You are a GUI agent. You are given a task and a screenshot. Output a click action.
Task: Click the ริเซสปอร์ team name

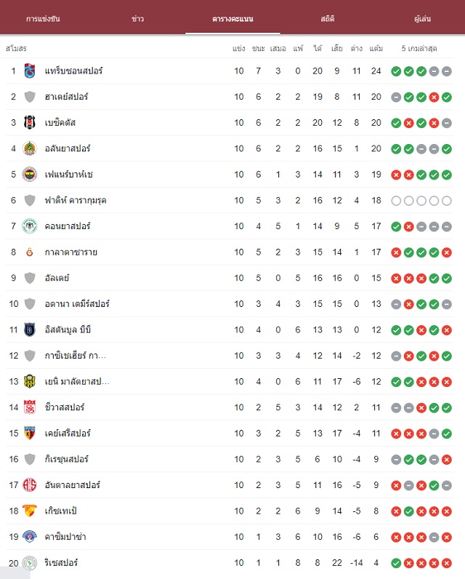pyautogui.click(x=61, y=563)
